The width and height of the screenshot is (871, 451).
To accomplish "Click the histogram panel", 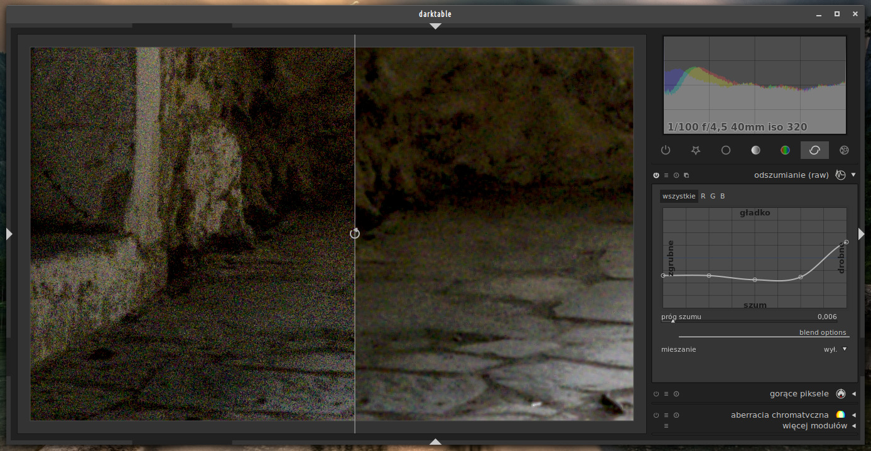I will [x=755, y=85].
